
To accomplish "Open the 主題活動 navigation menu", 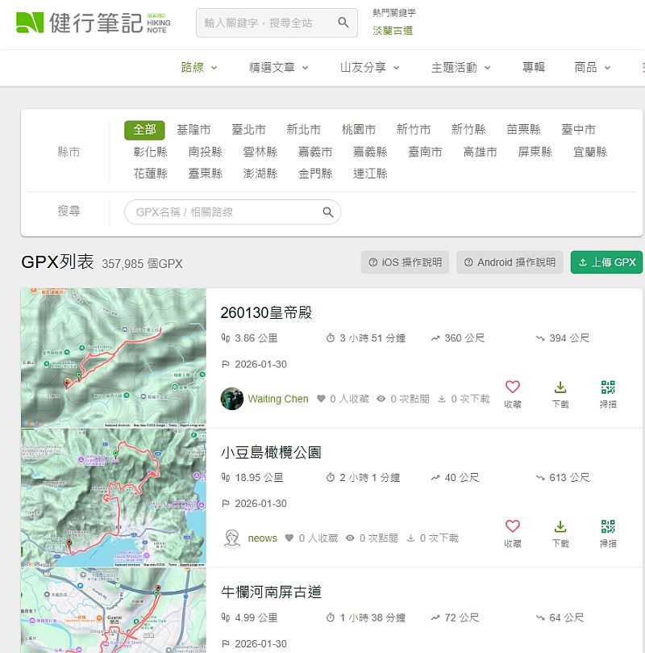I will click(x=460, y=68).
